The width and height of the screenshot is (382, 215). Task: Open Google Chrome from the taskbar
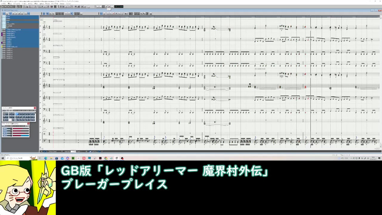(106, 158)
